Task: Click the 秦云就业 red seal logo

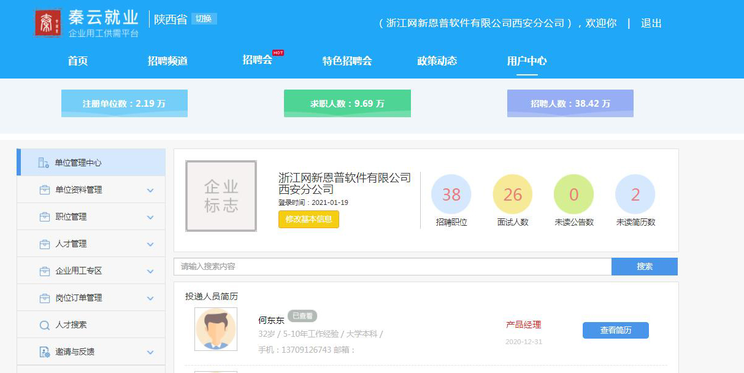Action: click(x=47, y=23)
